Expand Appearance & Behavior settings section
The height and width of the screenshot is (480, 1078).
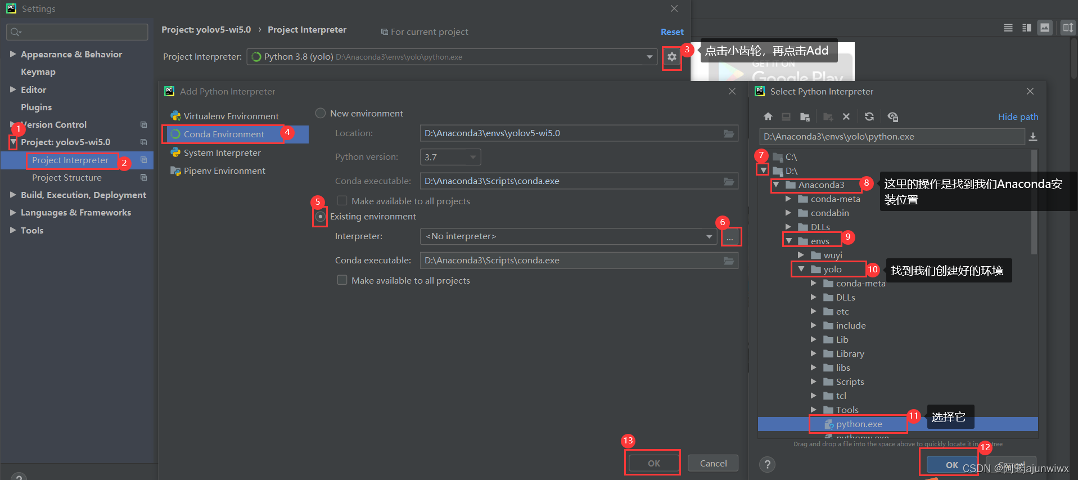(12, 54)
